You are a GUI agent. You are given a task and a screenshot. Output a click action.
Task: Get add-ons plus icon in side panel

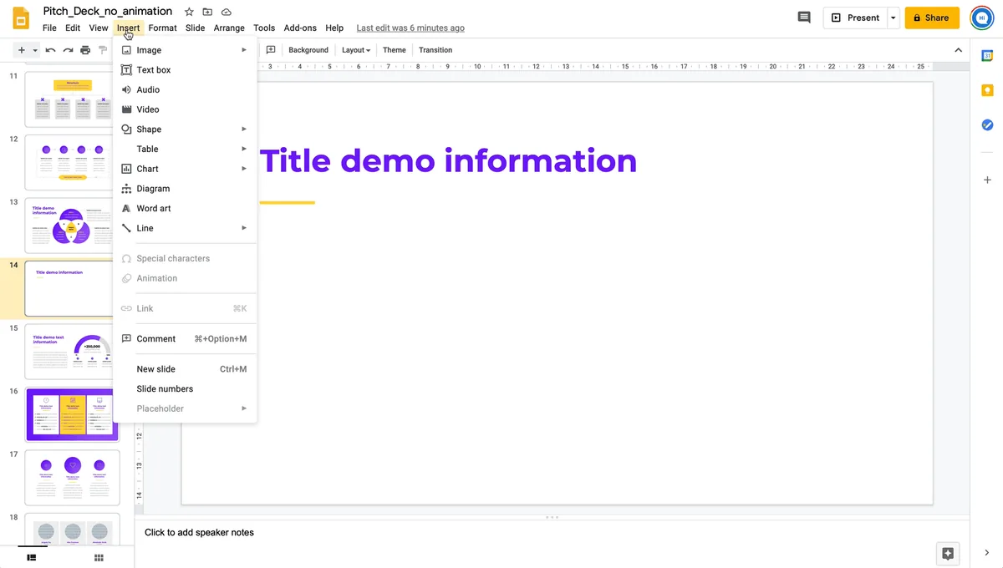pos(987,180)
